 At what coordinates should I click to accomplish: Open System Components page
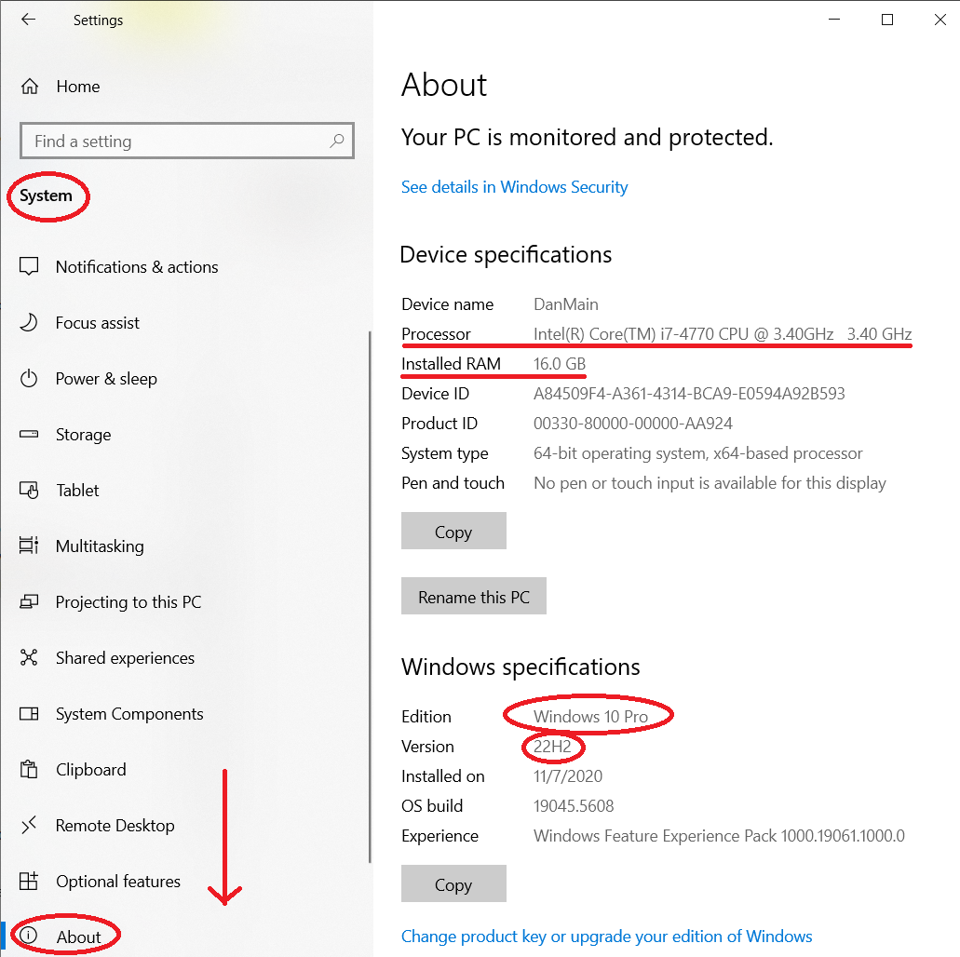(128, 714)
